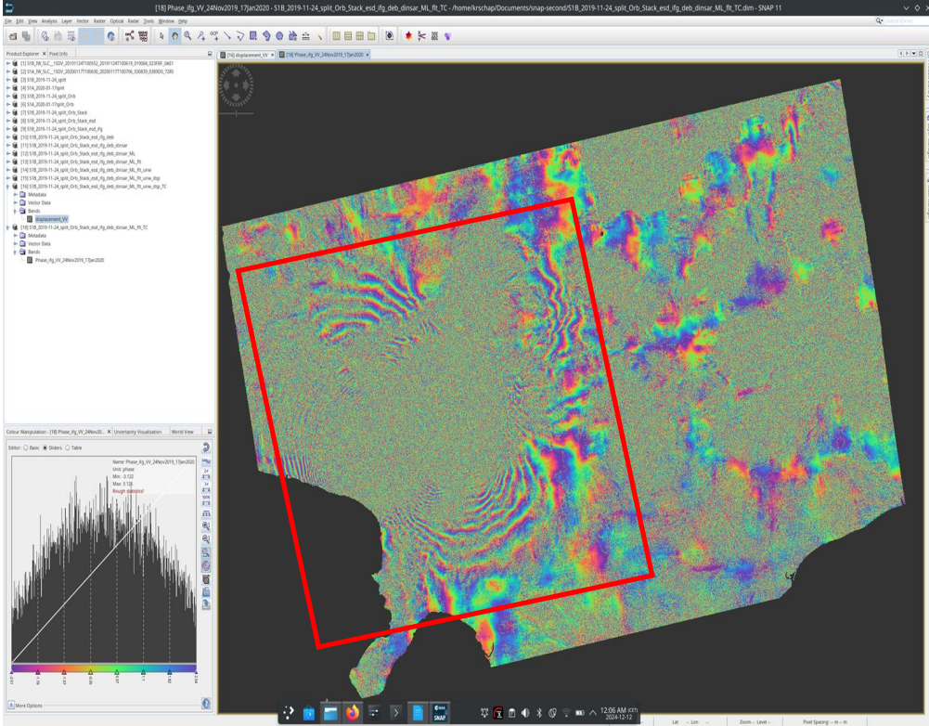This screenshot has height=726, width=929.
Task: Pick the arrow Selection tool
Action: click(161, 36)
